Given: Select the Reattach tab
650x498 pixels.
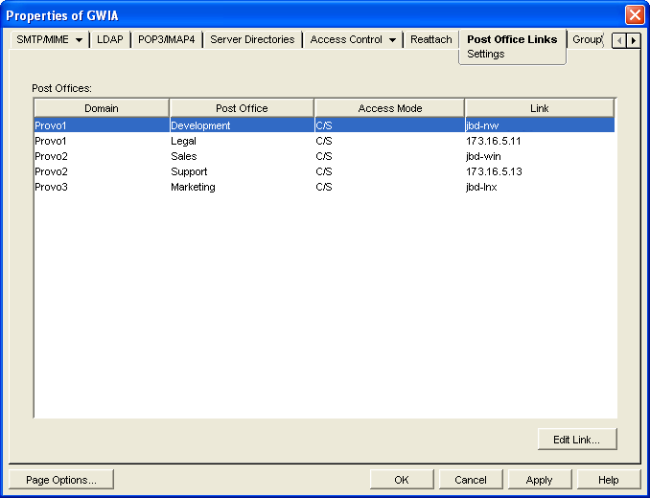Looking at the screenshot, I should 430,40.
